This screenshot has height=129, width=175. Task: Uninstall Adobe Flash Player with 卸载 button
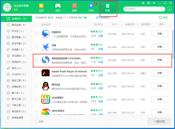point(160,73)
